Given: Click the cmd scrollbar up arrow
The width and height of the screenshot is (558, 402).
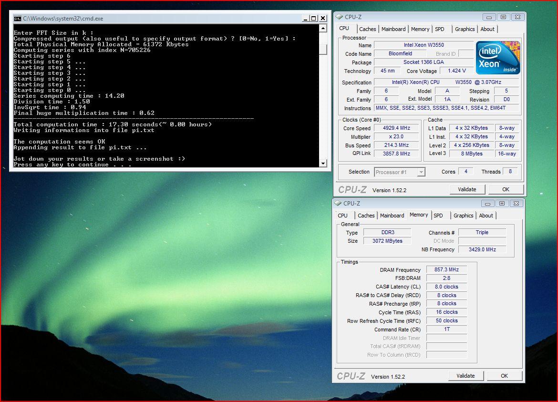Looking at the screenshot, I should [323, 29].
